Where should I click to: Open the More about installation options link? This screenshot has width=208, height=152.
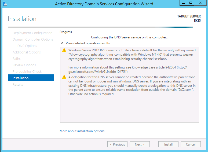click(82, 131)
